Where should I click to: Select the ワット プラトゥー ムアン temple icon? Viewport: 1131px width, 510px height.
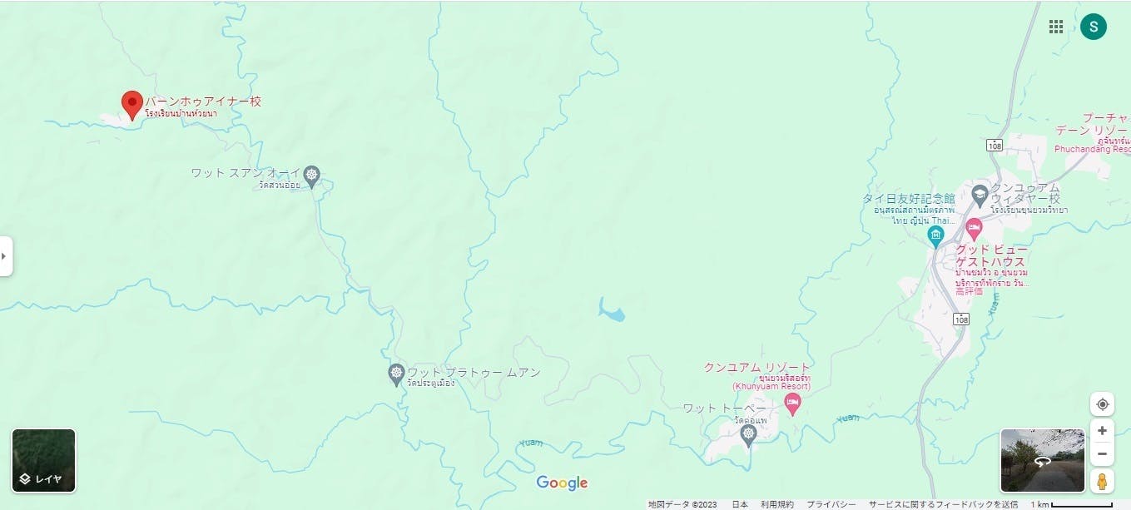click(396, 373)
